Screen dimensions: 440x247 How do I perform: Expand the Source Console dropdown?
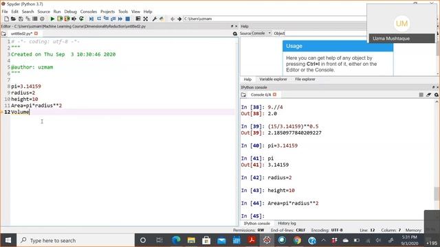[261, 34]
